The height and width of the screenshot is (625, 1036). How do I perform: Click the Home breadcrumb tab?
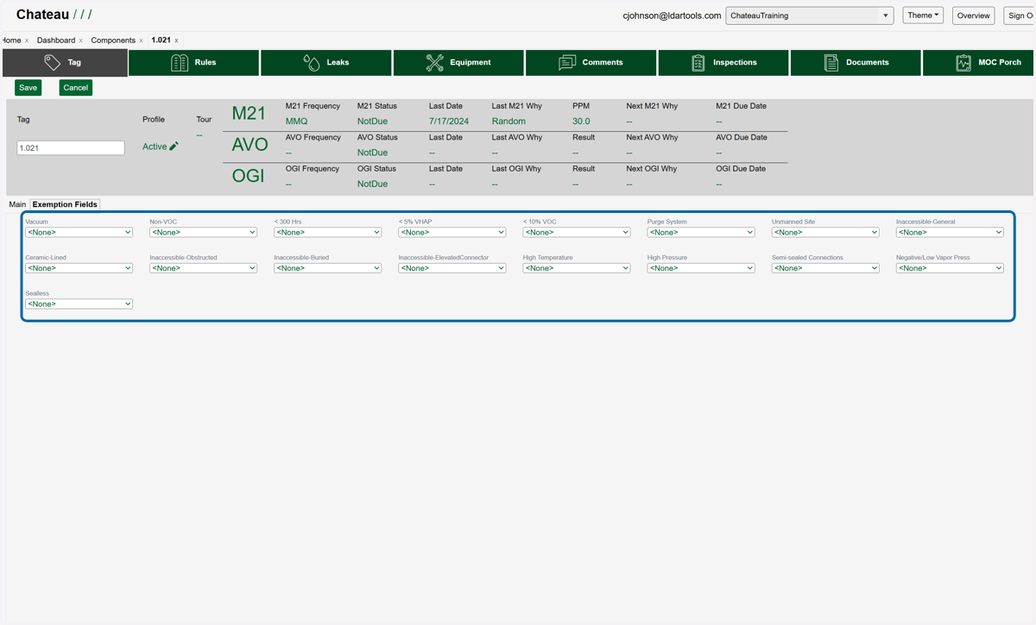pyautogui.click(x=10, y=41)
